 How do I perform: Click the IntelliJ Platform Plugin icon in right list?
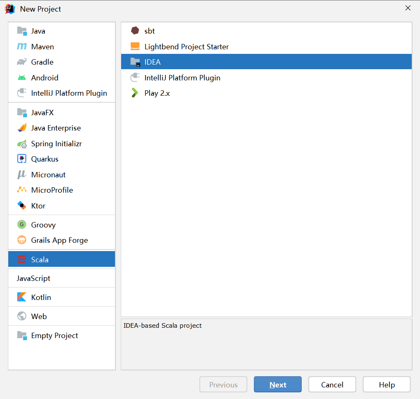[135, 77]
